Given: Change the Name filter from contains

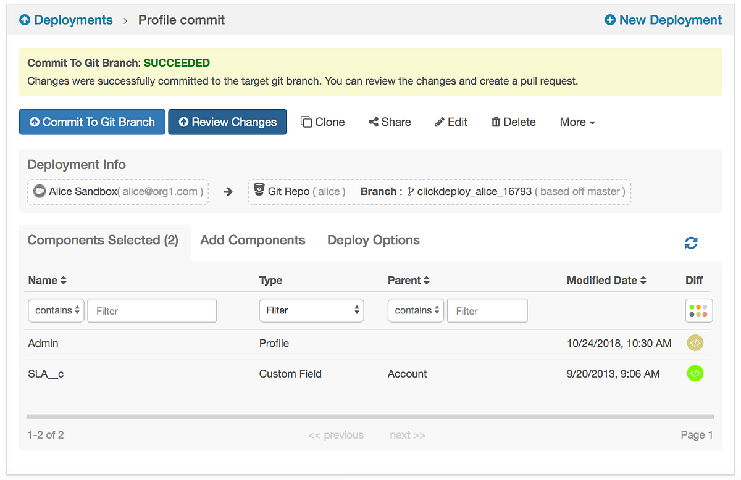Looking at the screenshot, I should tap(56, 310).
